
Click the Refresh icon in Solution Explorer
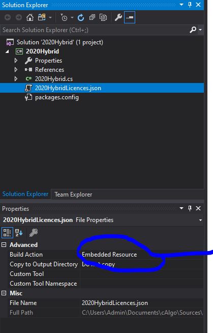(x=81, y=18)
